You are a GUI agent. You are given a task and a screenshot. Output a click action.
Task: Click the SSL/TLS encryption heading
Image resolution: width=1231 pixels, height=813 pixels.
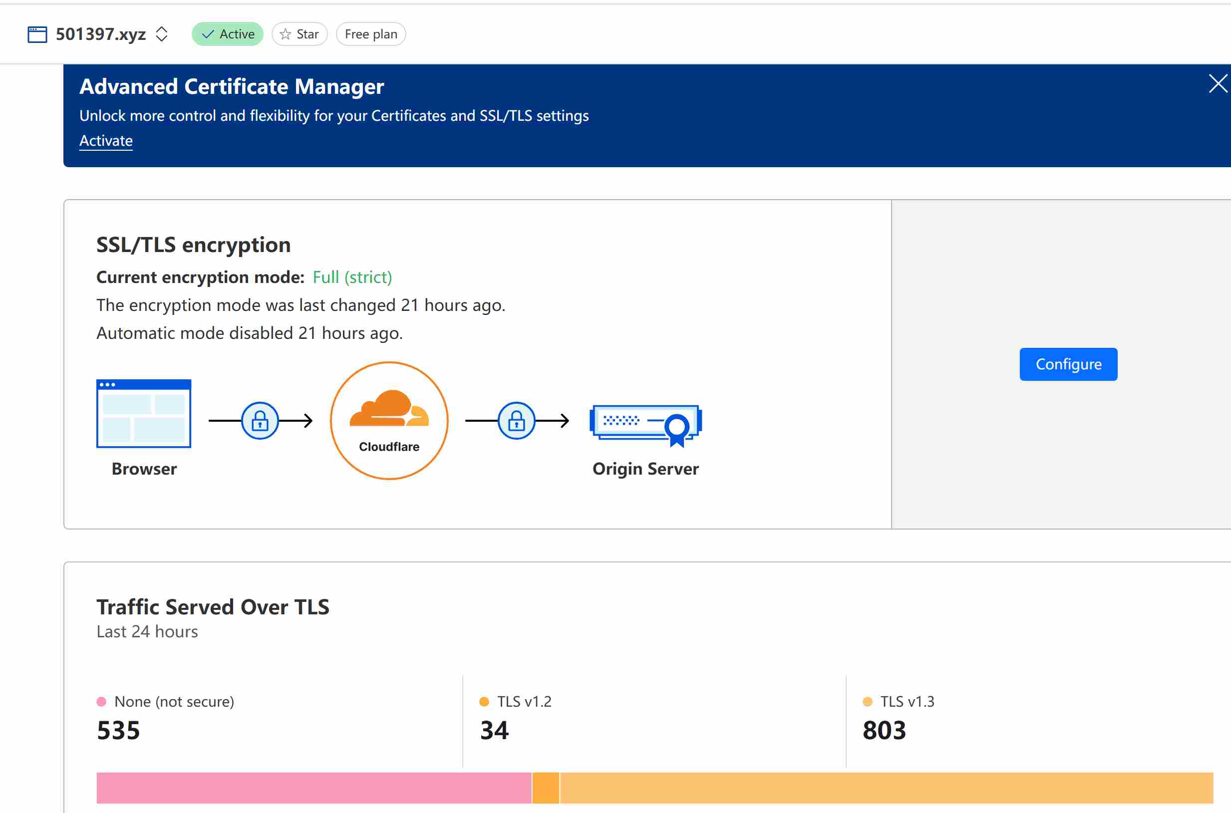193,245
